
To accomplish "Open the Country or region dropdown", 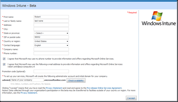I will (51, 41).
